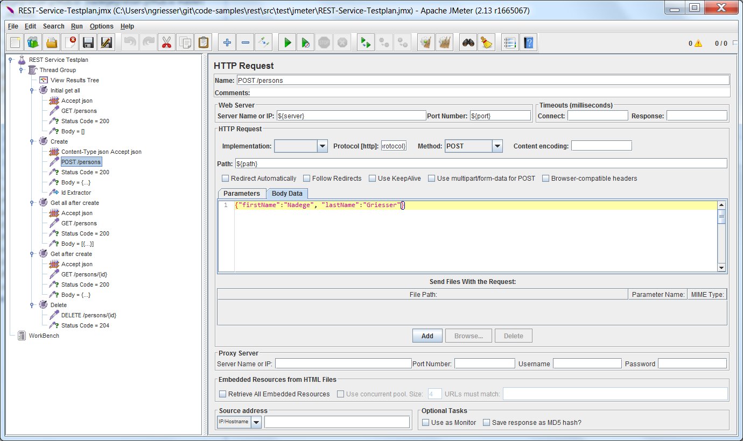Click the Search binoculars icon
This screenshot has width=743, height=441.
pos(468,42)
